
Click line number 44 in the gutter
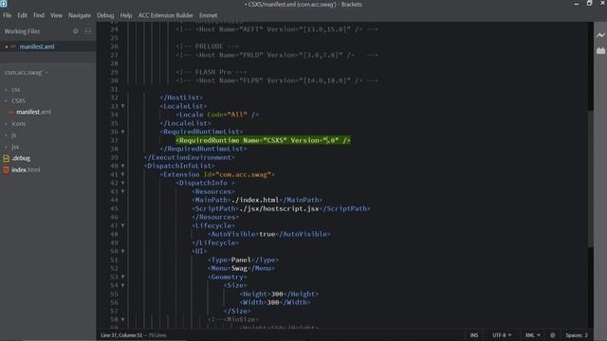pos(114,200)
